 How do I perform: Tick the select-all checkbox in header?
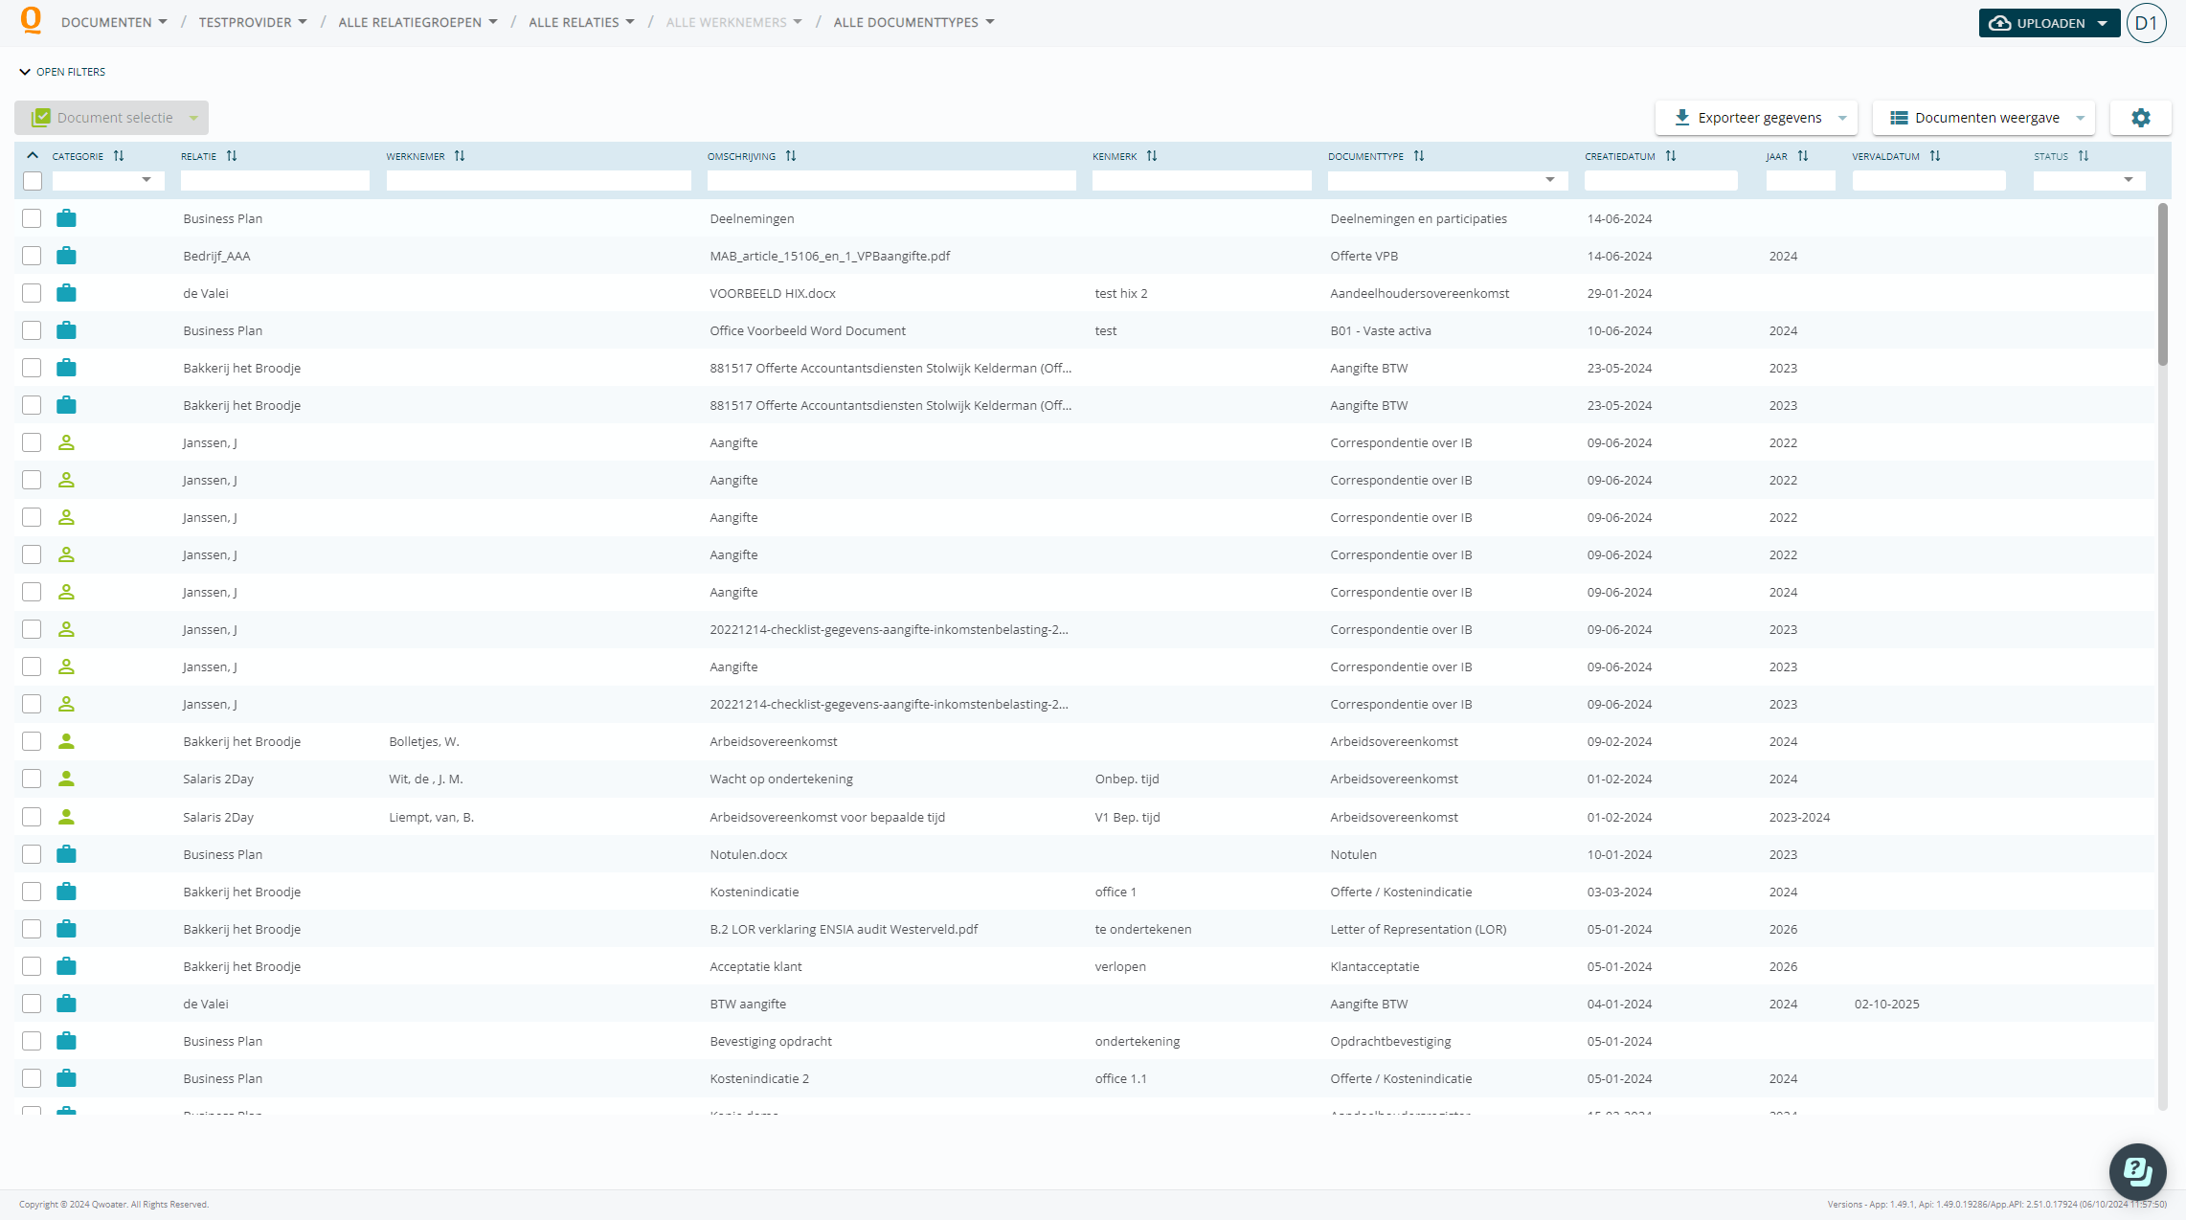point(33,181)
